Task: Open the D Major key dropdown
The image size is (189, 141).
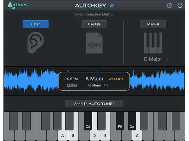Action: pyautogui.click(x=156, y=59)
